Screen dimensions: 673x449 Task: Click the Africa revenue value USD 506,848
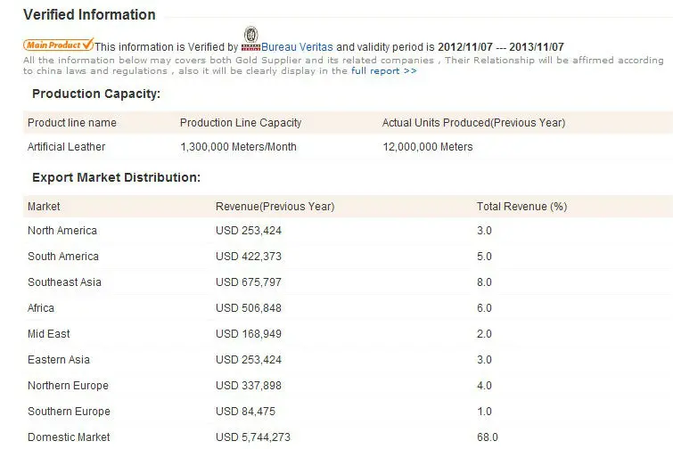point(251,308)
